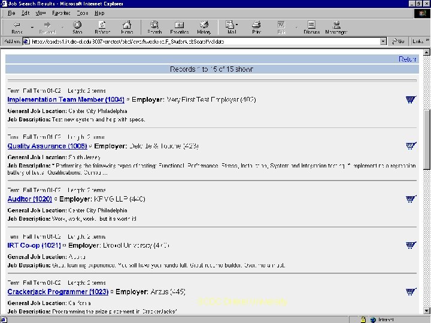This screenshot has height=323, width=431.
Task: Click the page icon in address bar
Action: 26,41
